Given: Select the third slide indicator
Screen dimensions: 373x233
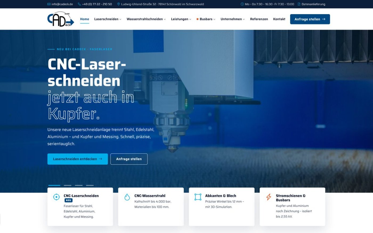Looking at the screenshot, I should click(x=79, y=185).
